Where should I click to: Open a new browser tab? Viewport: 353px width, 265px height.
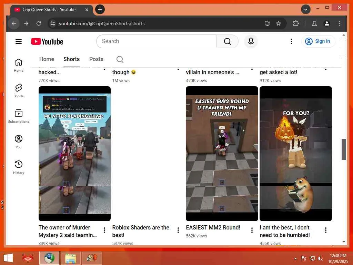[x=100, y=9]
